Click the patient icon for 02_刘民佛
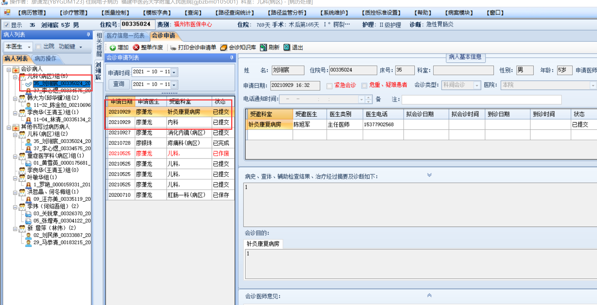 click(x=29, y=235)
